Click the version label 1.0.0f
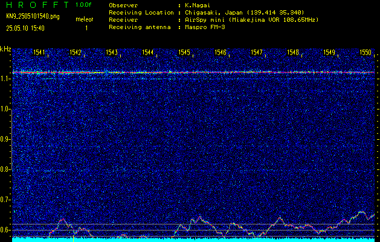Viewport: 380px width, 242px height. pos(83,5)
